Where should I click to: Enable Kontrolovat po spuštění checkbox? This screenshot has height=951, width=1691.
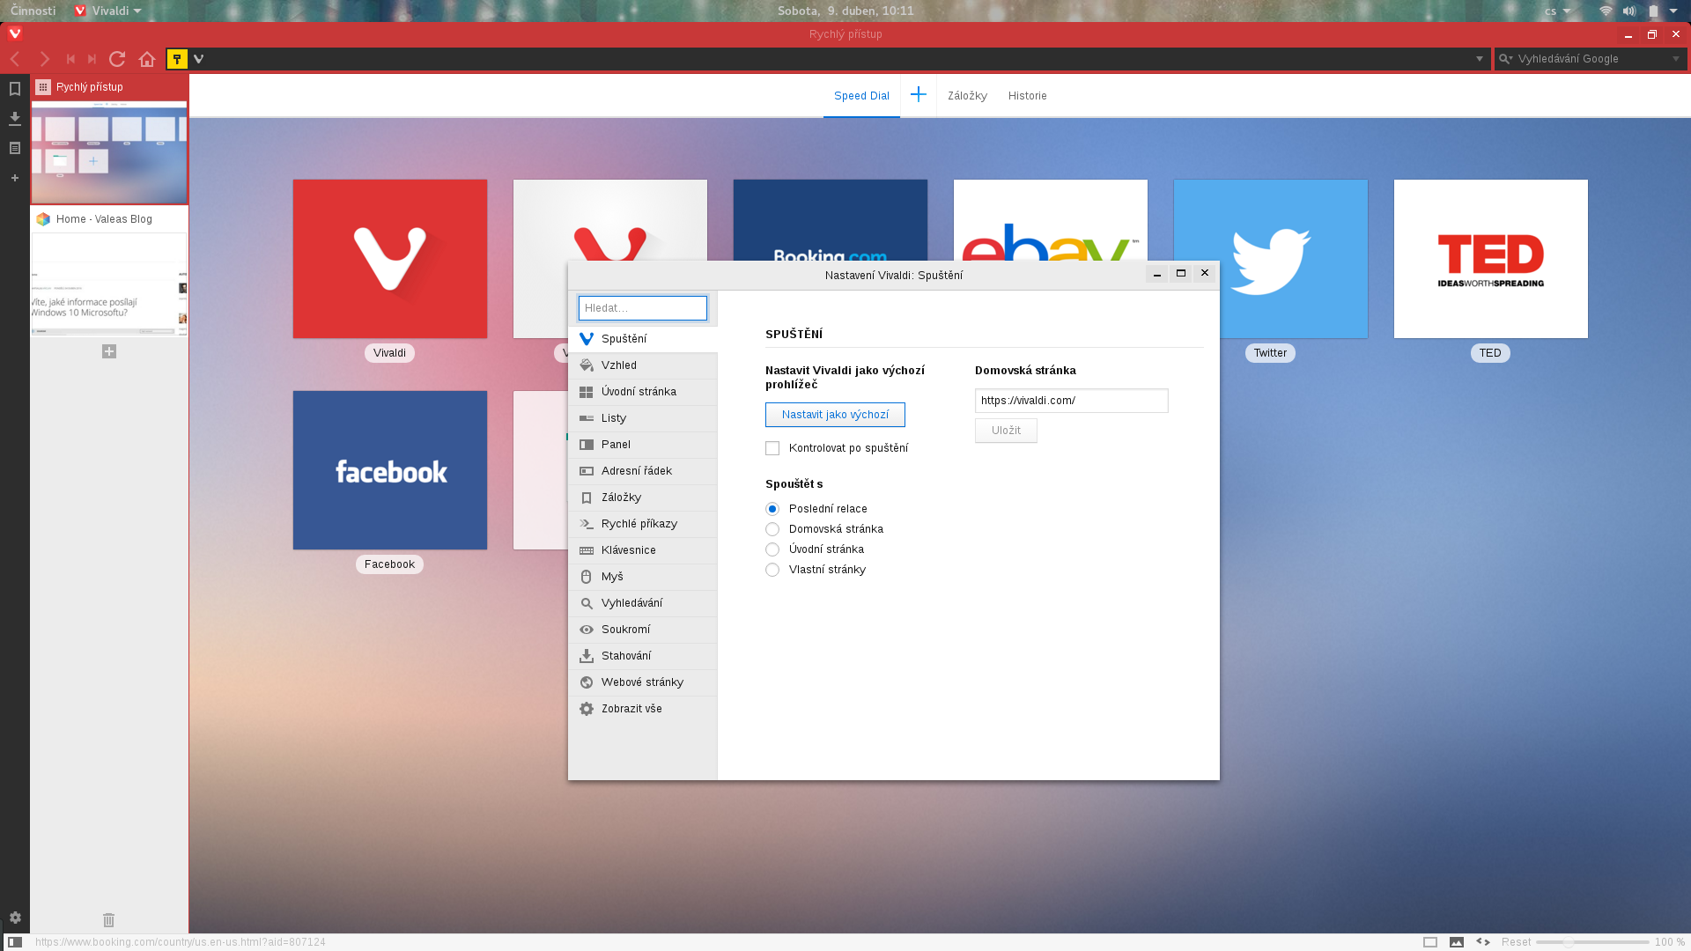(x=772, y=448)
